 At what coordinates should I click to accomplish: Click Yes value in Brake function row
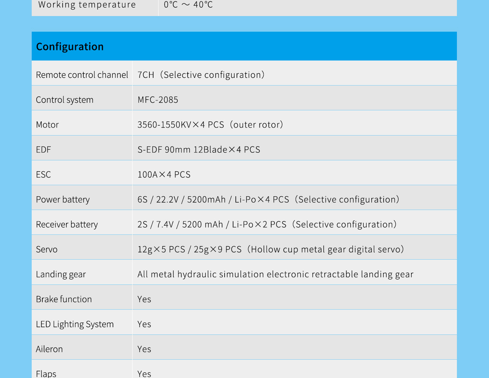(x=144, y=299)
